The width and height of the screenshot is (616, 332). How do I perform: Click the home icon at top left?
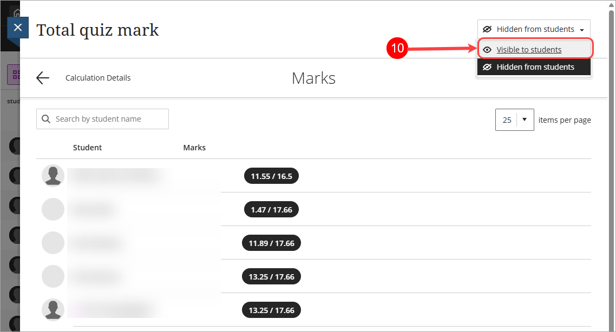[x=16, y=12]
